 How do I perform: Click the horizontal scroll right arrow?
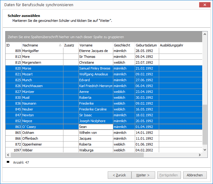point(199,155)
